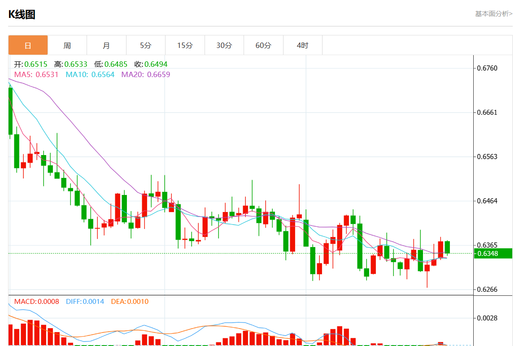This screenshot has height=346, width=519.
Task: Click the first large green candlestick at chart start
Action: [x=11, y=111]
